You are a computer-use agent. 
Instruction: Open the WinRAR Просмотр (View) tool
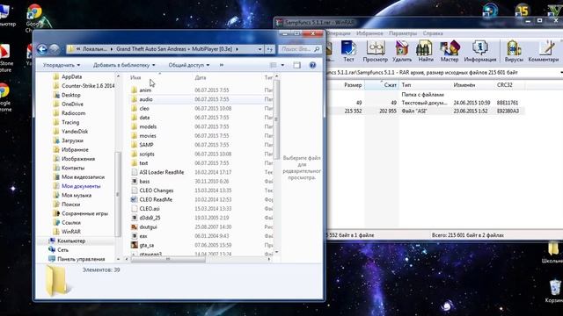(x=376, y=52)
